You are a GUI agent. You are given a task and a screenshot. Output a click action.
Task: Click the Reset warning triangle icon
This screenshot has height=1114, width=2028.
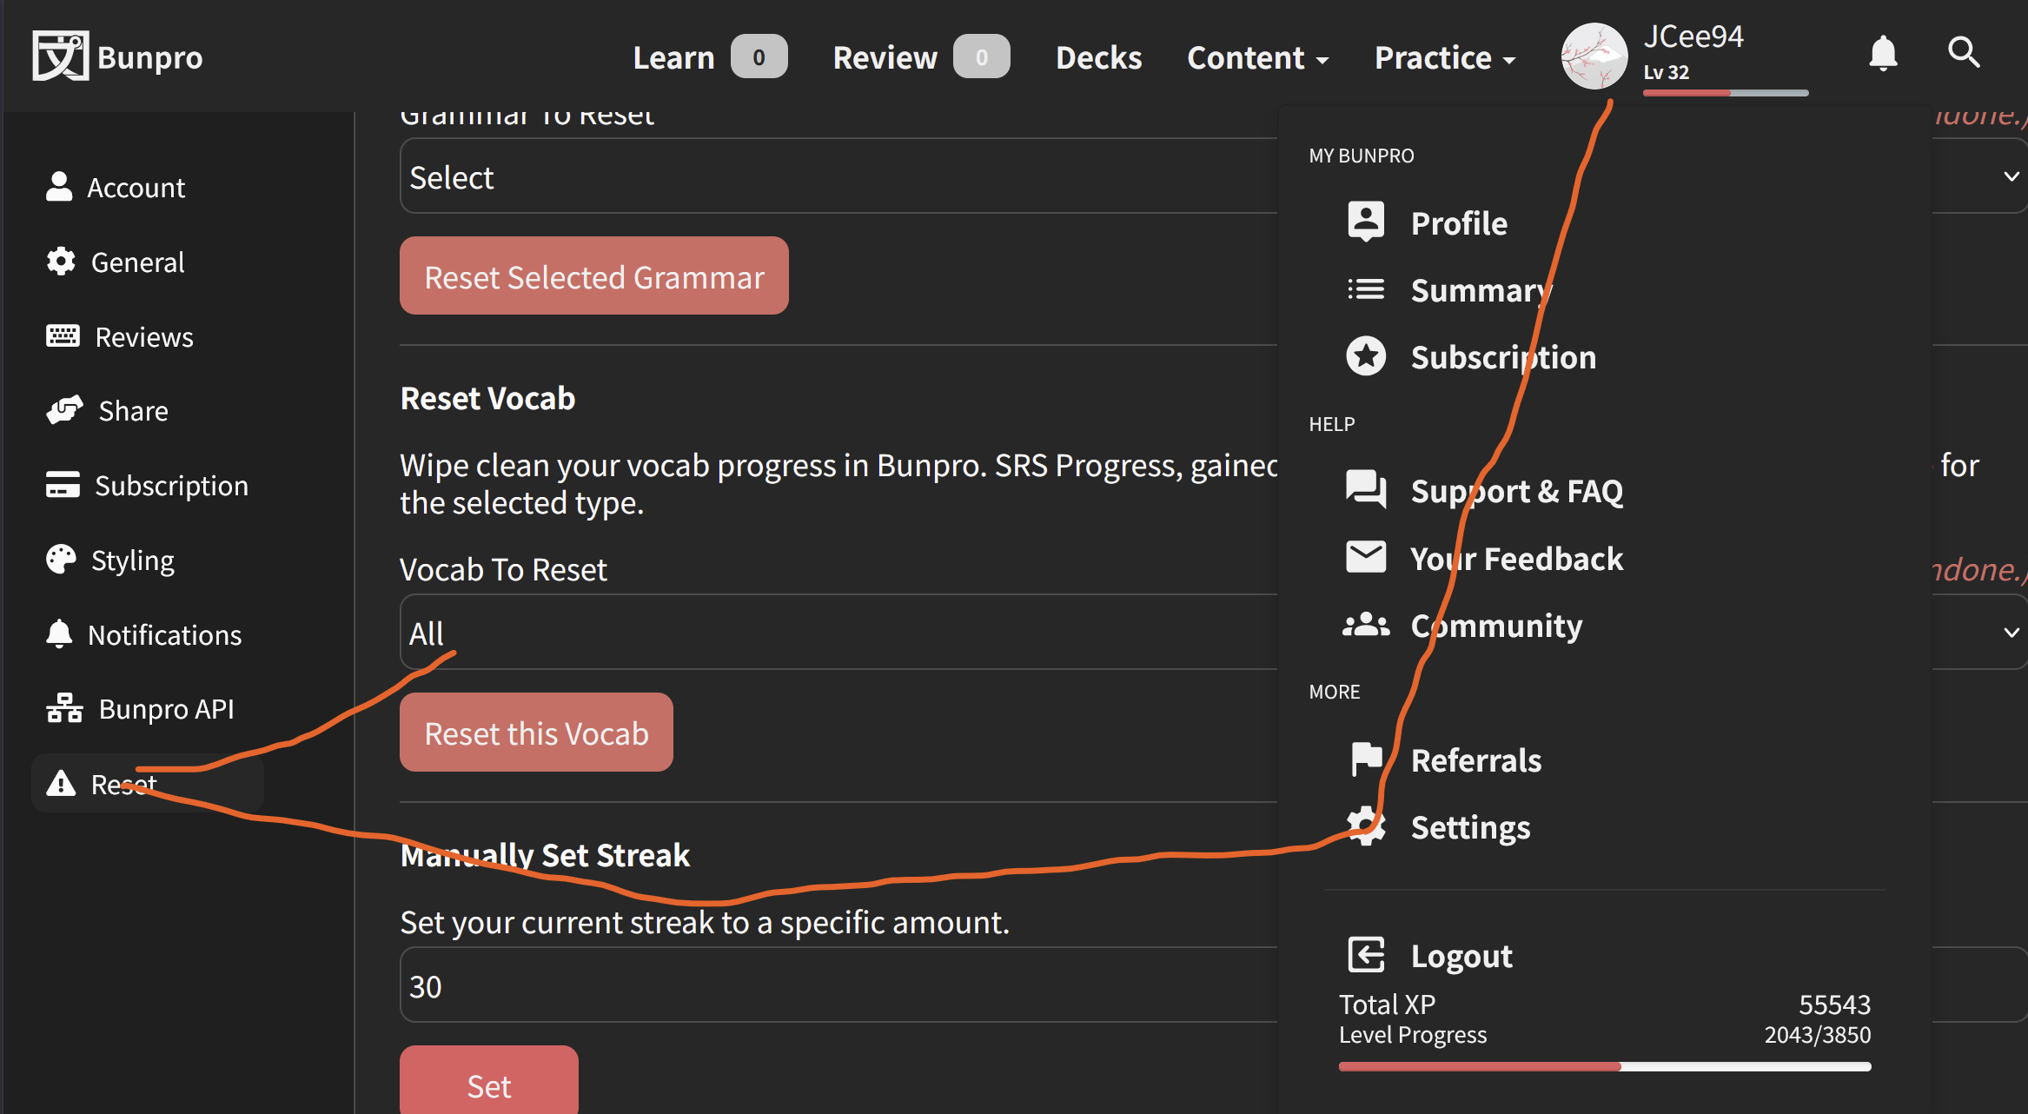point(61,784)
